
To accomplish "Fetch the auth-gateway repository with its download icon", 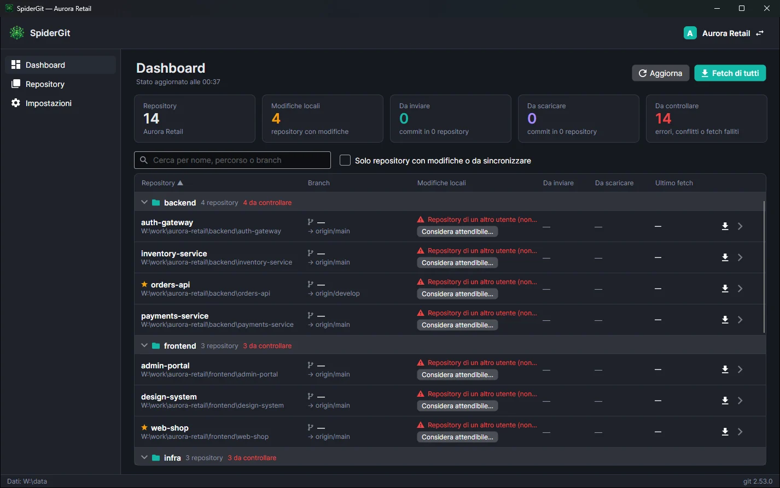I will (x=725, y=226).
